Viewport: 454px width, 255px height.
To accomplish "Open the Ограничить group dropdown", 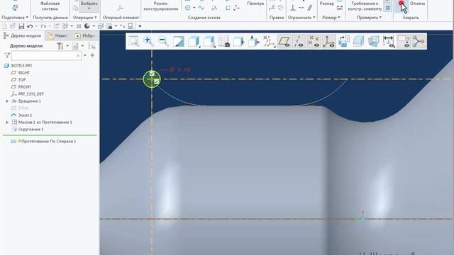I will [301, 18].
